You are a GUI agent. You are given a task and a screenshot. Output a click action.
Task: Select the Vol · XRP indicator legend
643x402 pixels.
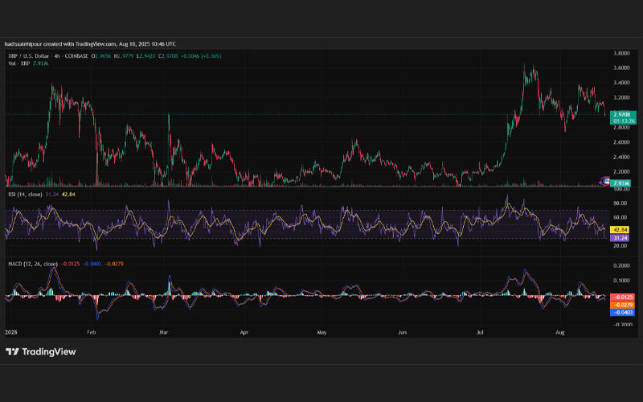(x=18, y=64)
